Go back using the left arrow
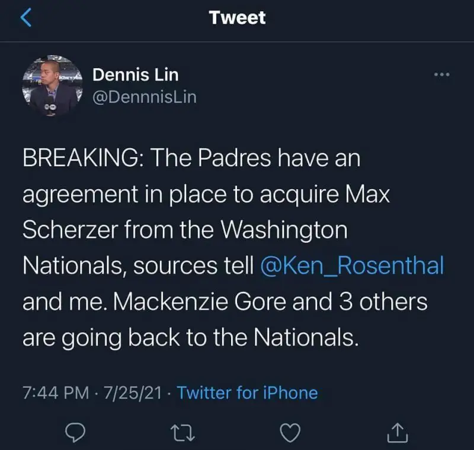Image resolution: width=474 pixels, height=450 pixels. (x=25, y=18)
